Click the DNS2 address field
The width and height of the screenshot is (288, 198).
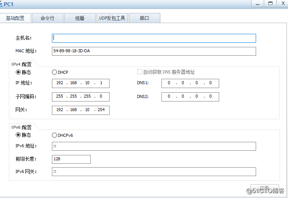click(190, 97)
